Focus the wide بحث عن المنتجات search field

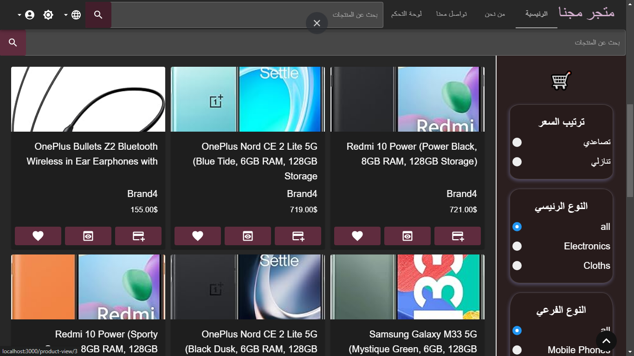325,43
